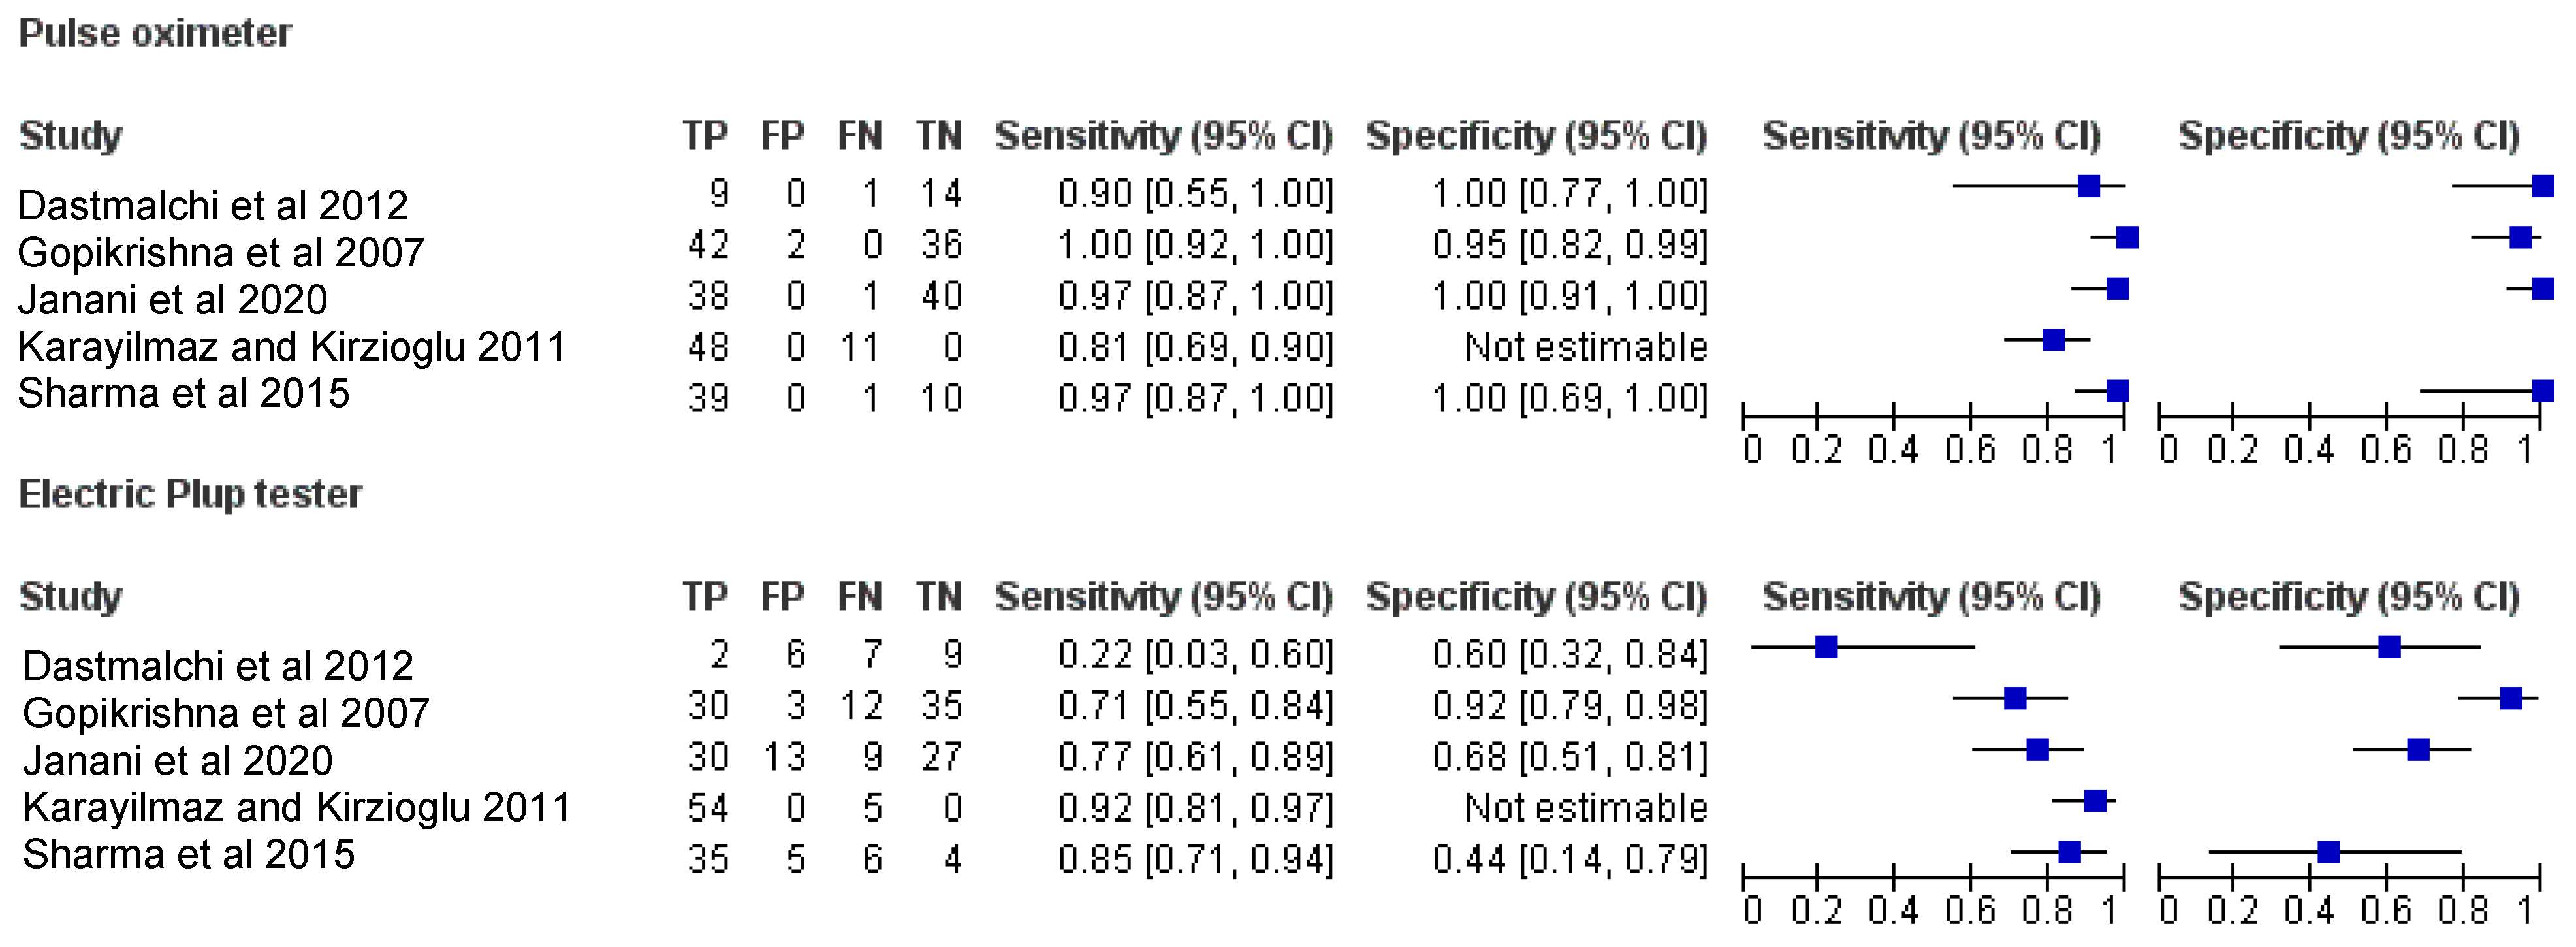Click the TP column header in Pulse oximeter table

[705, 136]
